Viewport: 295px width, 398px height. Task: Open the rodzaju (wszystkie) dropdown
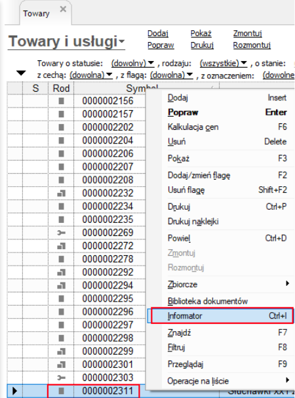224,63
